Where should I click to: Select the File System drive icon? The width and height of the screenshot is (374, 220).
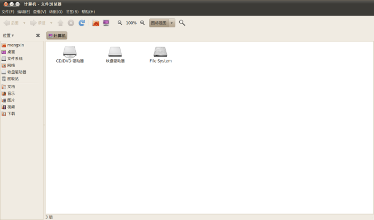click(x=160, y=52)
